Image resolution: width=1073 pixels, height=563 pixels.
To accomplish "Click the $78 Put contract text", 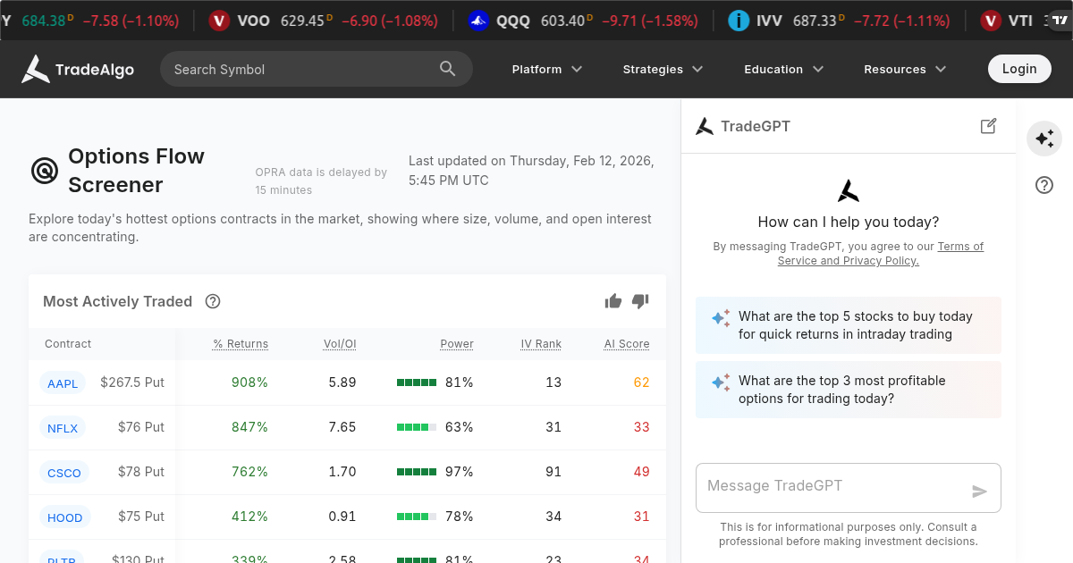I will [x=141, y=472].
